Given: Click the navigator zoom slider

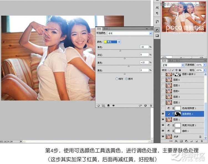Looking at the screenshot, I should [191, 57].
